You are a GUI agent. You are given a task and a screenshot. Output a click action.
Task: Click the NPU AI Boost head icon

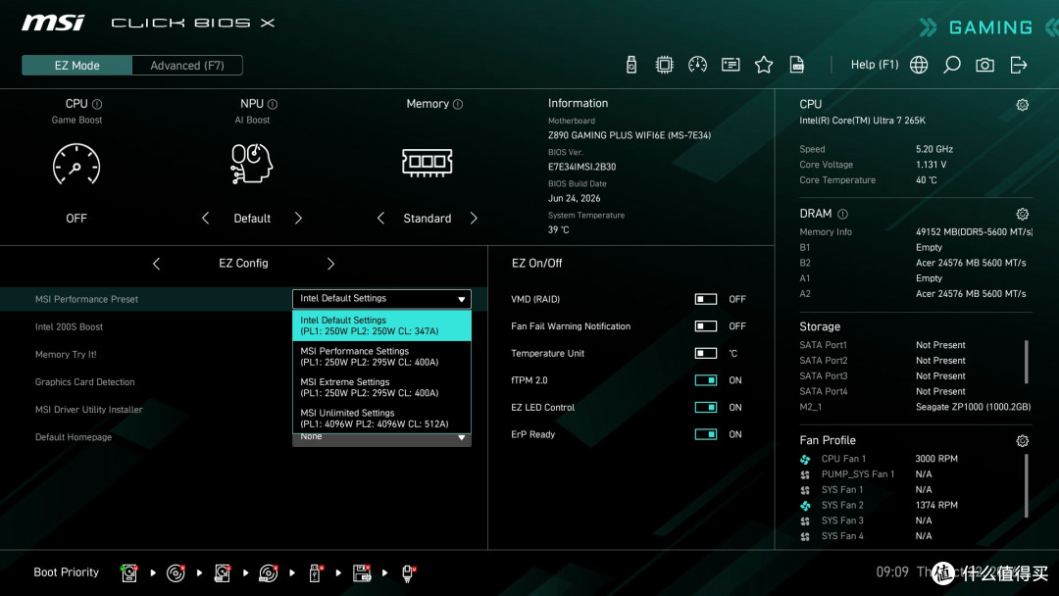point(251,164)
